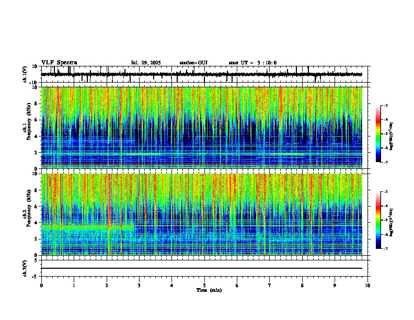Click the green 3.5 kHz band in ch.2 spectrogram

point(87,227)
